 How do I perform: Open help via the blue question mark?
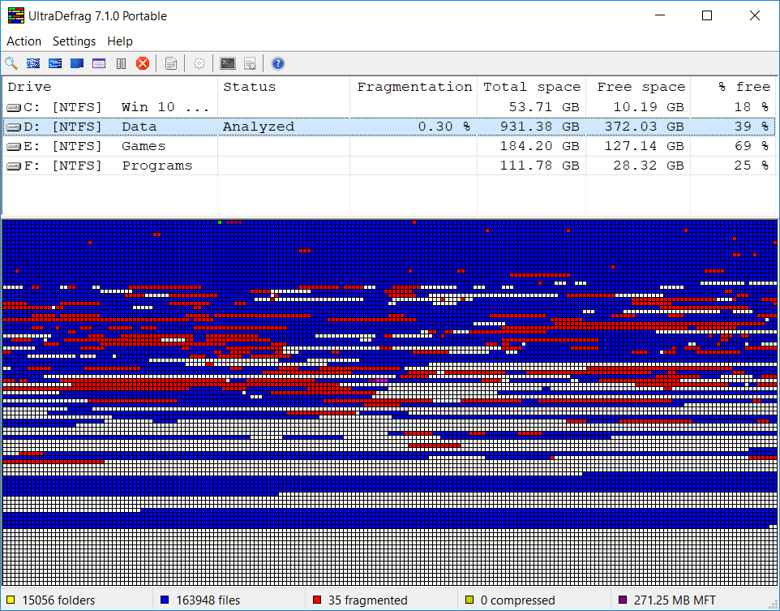tap(278, 63)
